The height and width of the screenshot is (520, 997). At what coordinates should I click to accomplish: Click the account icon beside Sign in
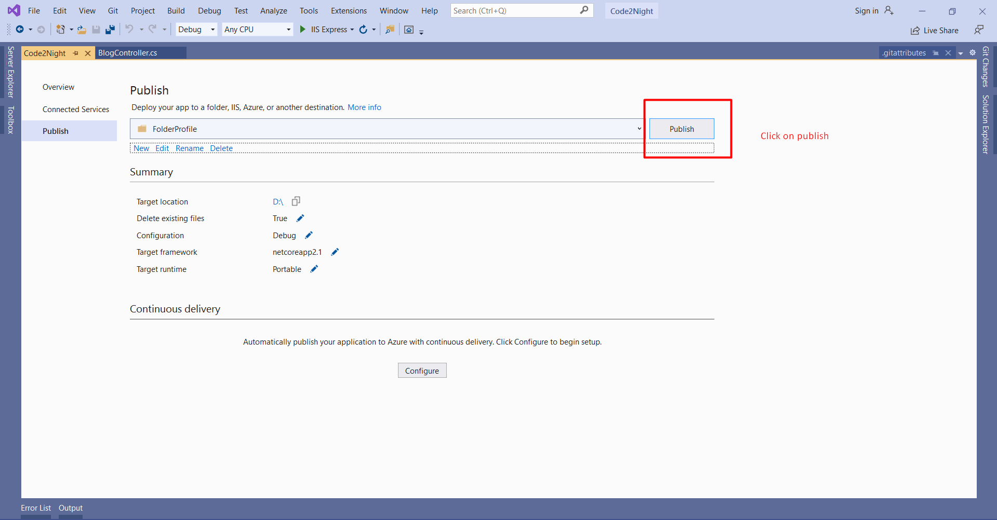point(889,10)
